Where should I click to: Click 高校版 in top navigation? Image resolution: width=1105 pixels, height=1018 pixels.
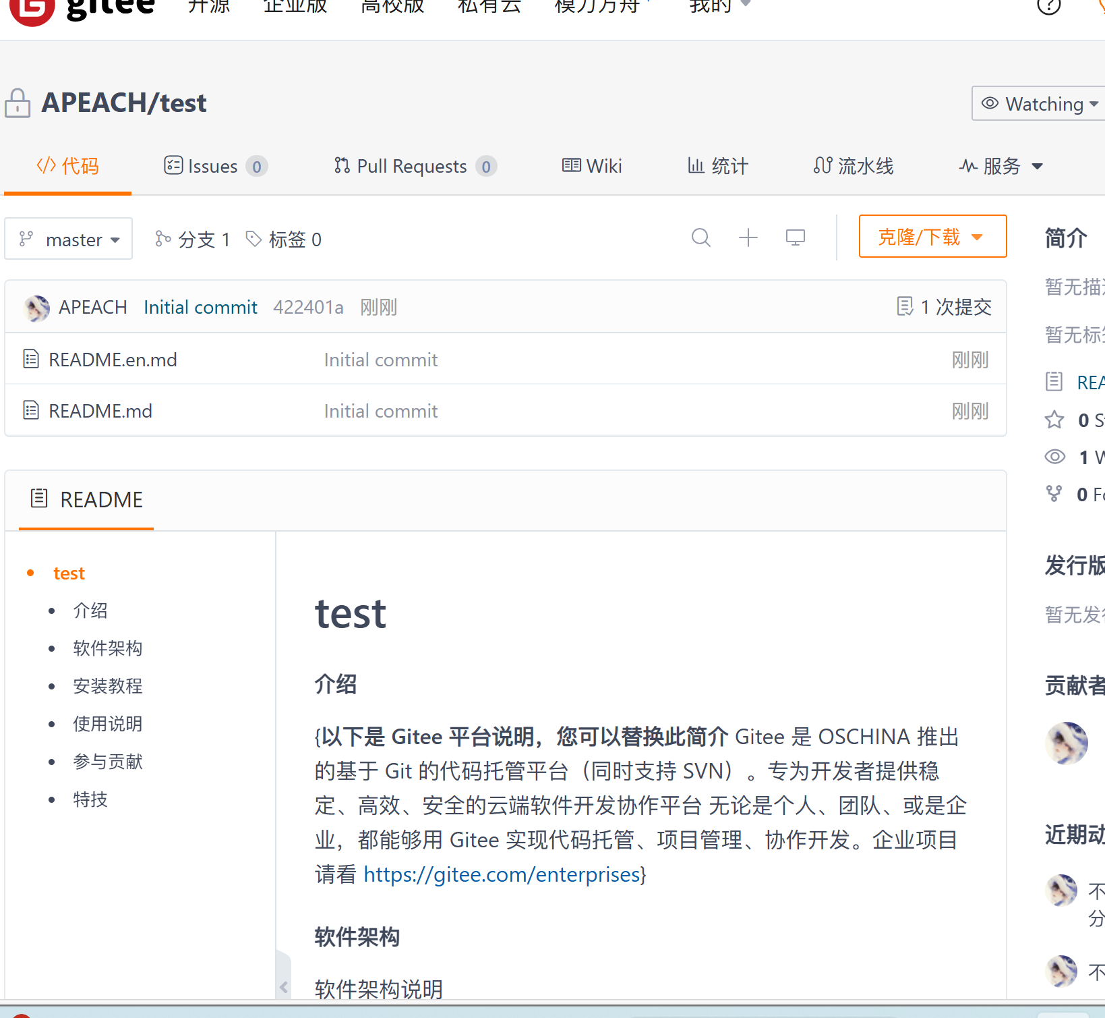(x=392, y=6)
